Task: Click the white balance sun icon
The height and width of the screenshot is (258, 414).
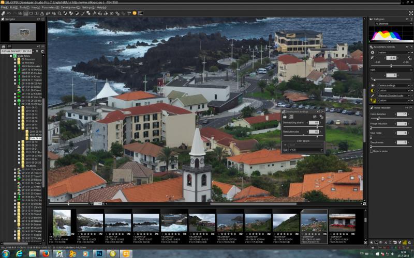Action: pos(373,86)
